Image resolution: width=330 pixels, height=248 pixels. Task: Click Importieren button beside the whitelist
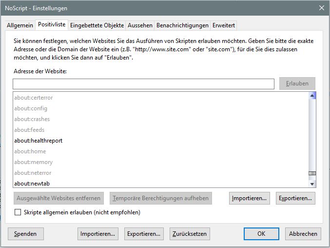[x=250, y=198]
